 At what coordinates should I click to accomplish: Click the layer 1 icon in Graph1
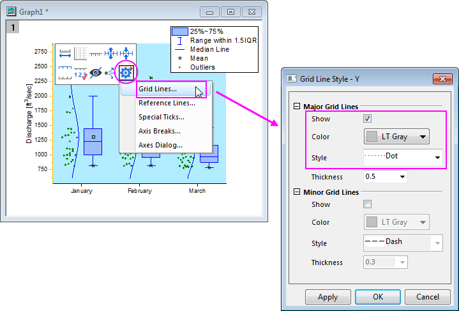[11, 27]
